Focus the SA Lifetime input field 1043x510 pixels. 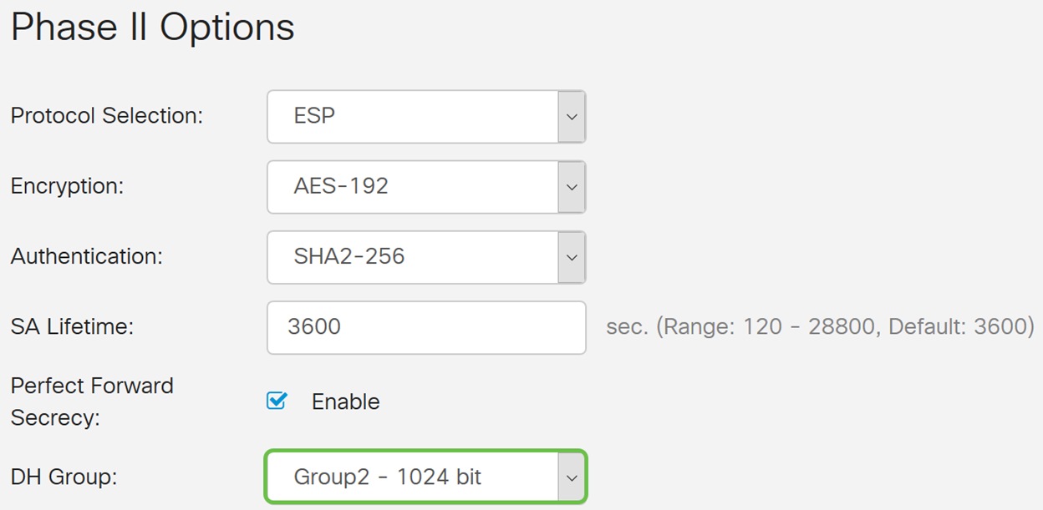click(426, 326)
